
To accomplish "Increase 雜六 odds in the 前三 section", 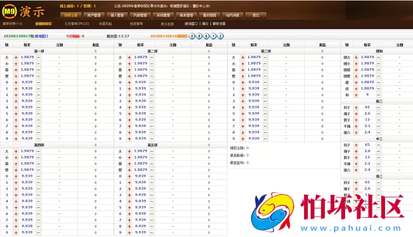I will pyautogui.click(x=356, y=132).
